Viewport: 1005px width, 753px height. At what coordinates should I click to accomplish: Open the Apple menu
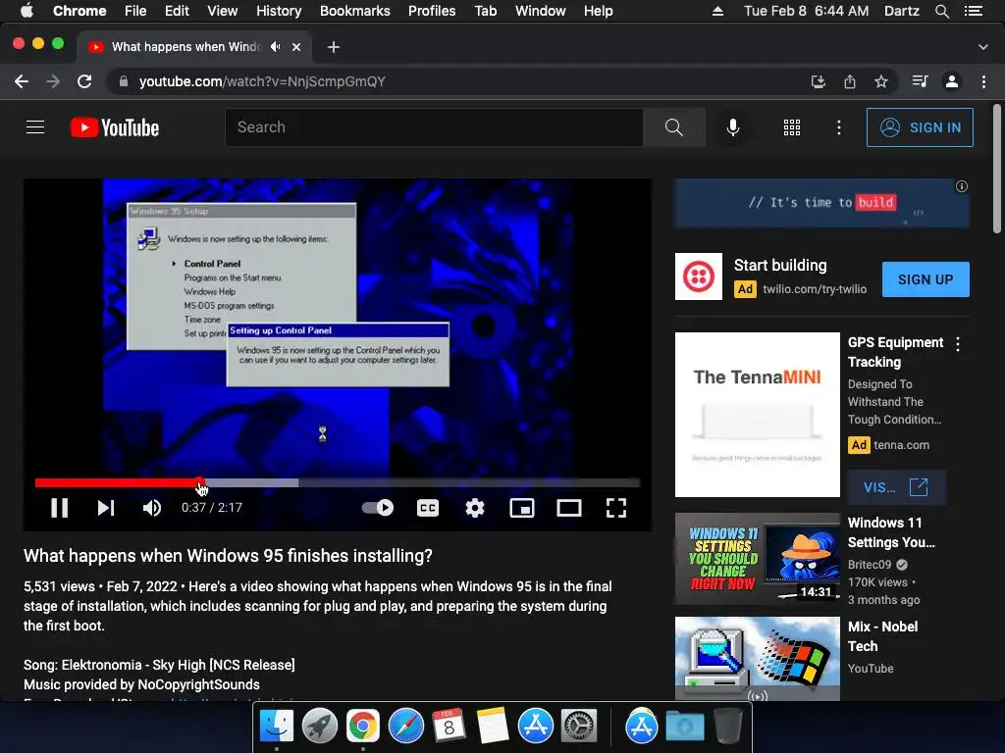tap(26, 11)
